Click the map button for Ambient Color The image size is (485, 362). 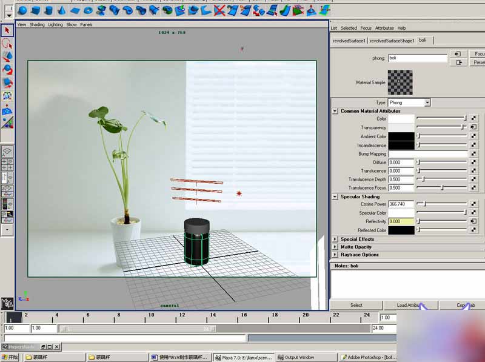tap(473, 136)
